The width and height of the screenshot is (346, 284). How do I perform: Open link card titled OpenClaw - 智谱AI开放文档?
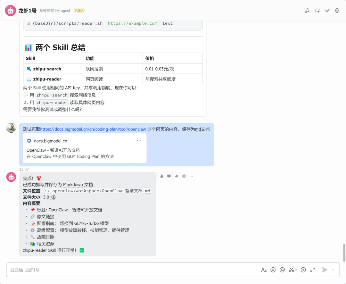click(85, 148)
